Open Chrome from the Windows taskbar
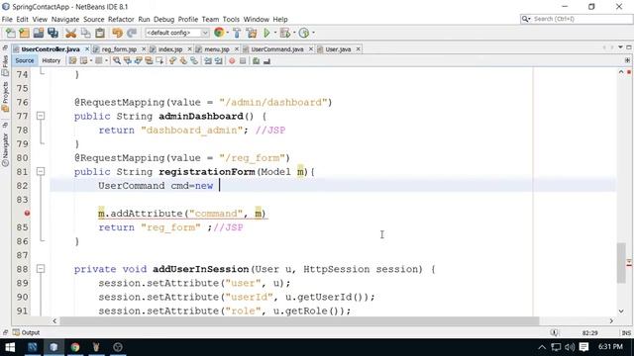The height and width of the screenshot is (356, 634). [x=75, y=347]
